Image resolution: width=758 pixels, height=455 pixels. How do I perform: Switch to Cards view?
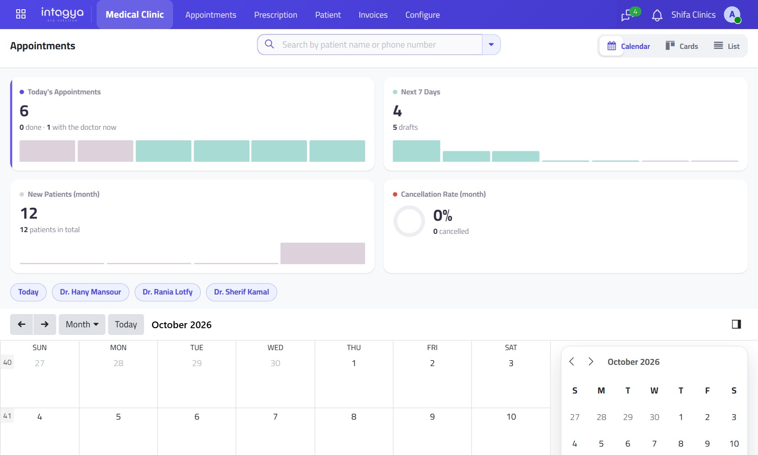pos(682,46)
